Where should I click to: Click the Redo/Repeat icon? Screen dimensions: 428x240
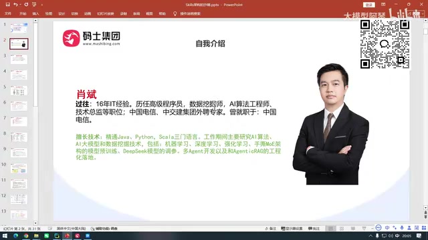[x=26, y=5]
